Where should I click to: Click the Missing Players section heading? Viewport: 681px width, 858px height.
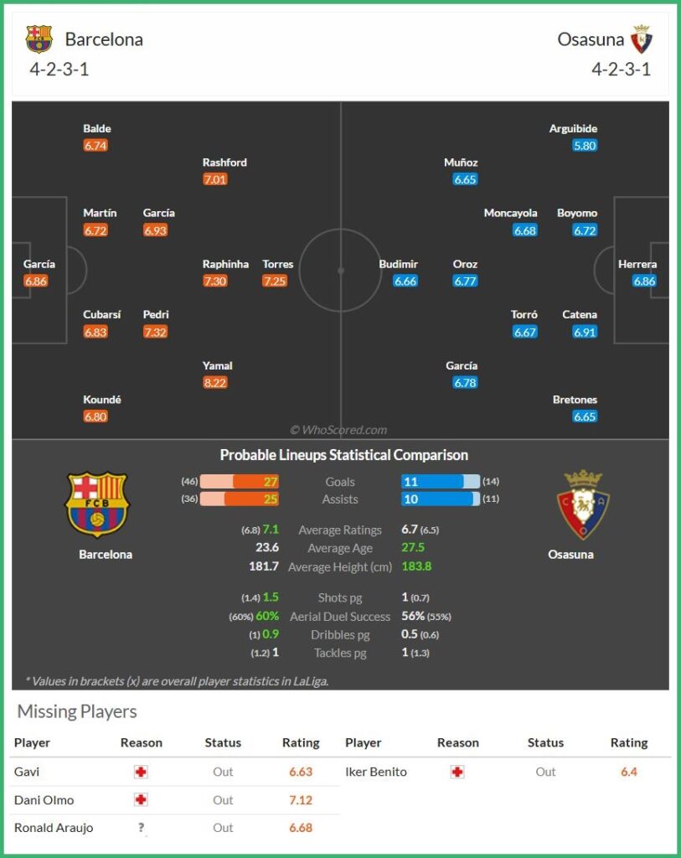coord(77,712)
